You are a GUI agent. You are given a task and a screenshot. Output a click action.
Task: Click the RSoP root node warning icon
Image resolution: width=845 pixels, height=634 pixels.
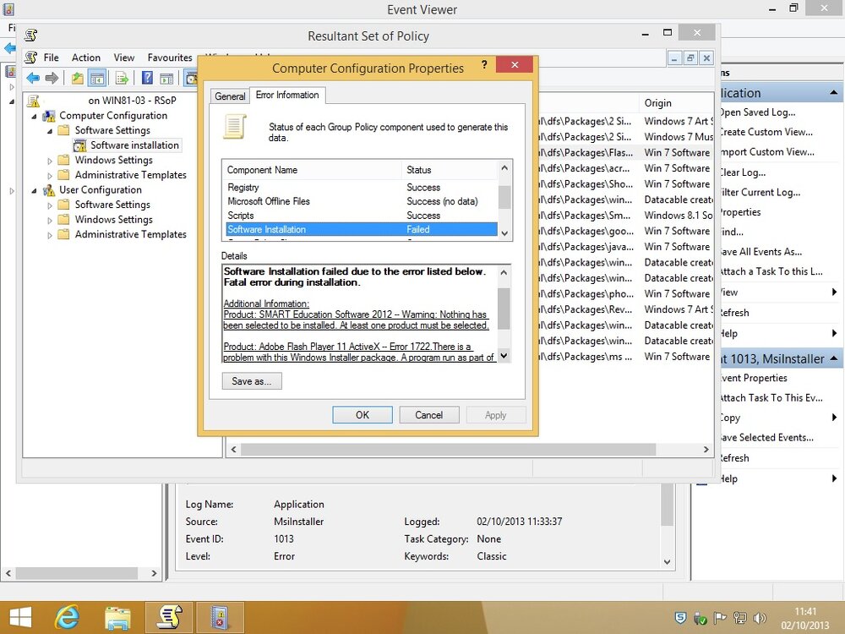[34, 101]
